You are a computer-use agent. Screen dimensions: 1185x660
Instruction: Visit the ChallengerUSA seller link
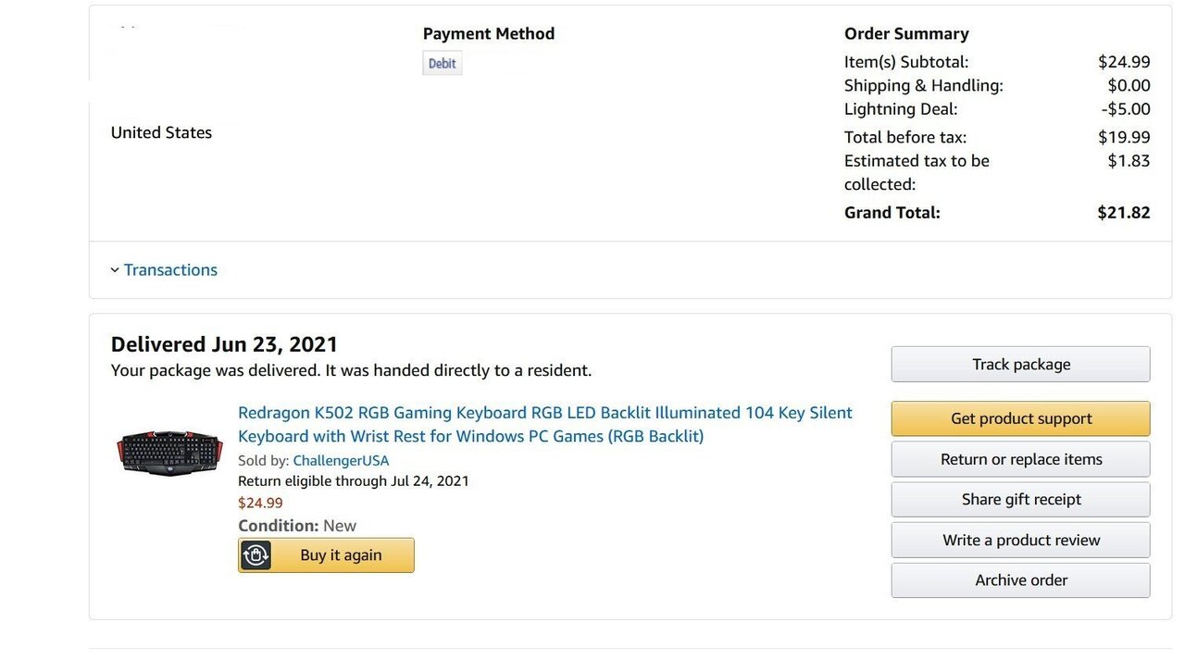[341, 460]
